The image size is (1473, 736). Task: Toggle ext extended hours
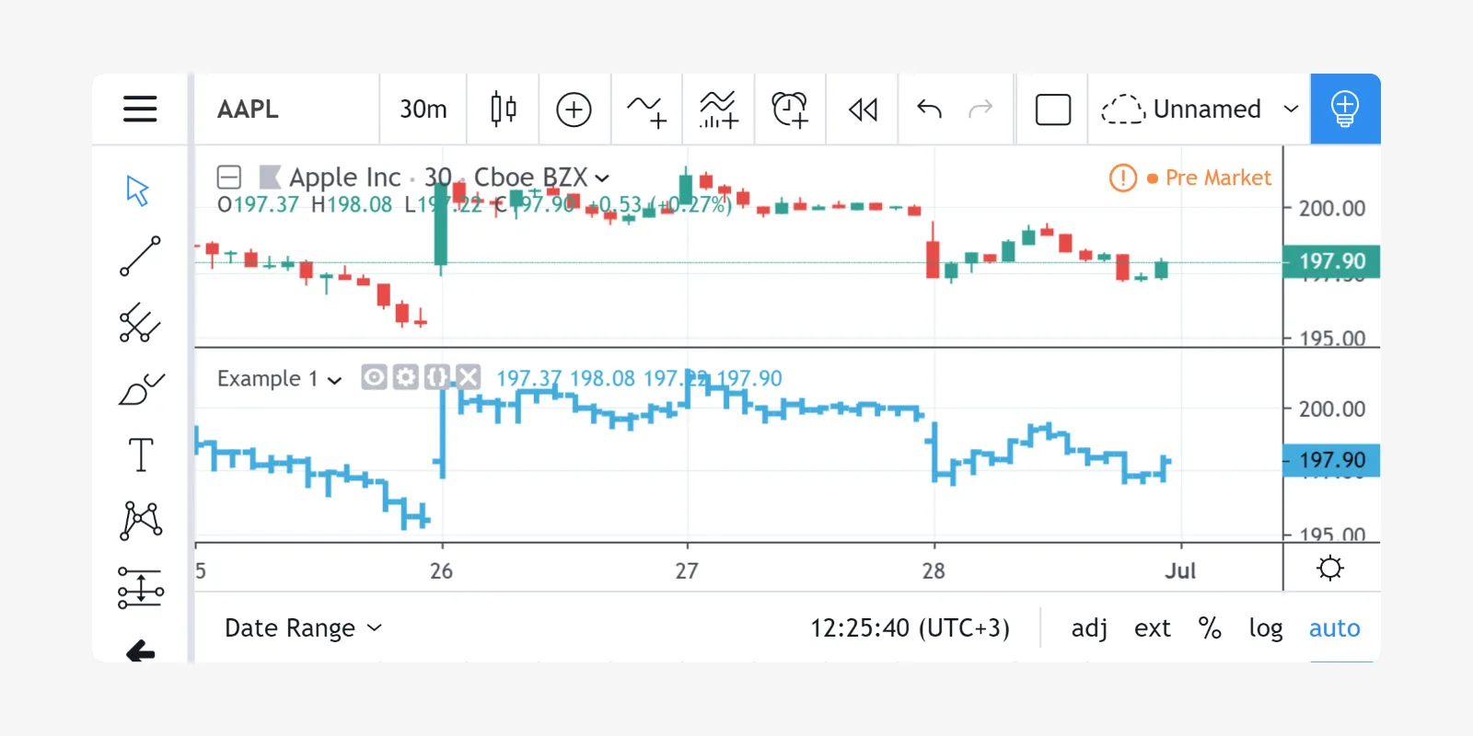tap(1153, 628)
